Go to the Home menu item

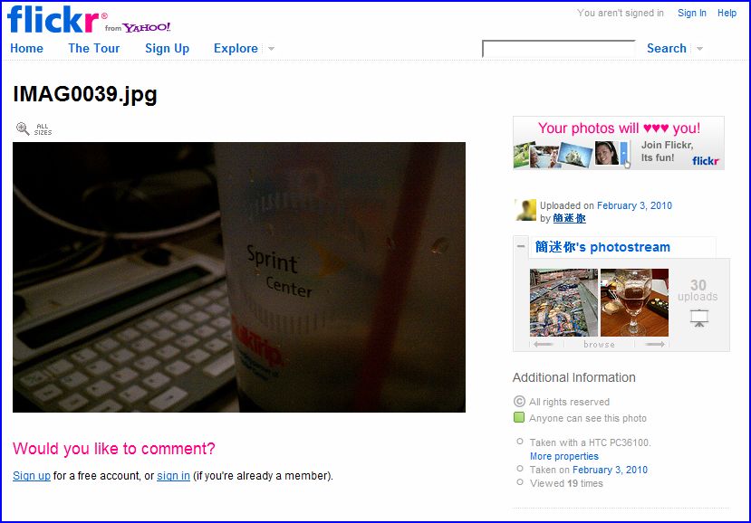click(x=26, y=48)
